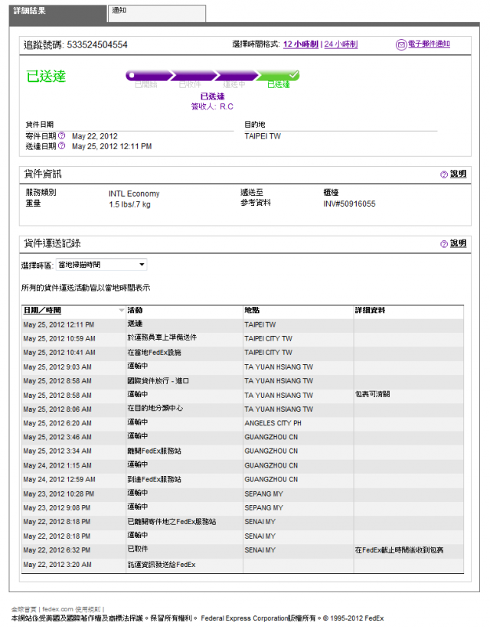Screen dimensions: 490x629
Task: Click destination TAIPEI TW under 目的地
Action: (263, 136)
